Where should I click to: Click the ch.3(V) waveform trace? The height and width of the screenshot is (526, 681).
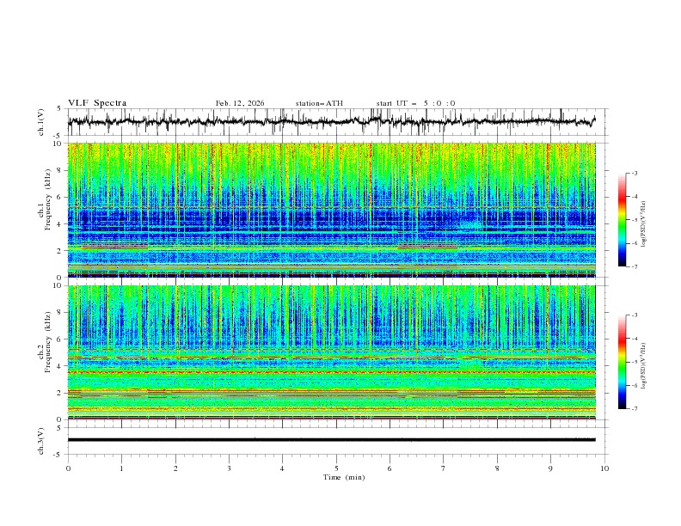[331, 440]
